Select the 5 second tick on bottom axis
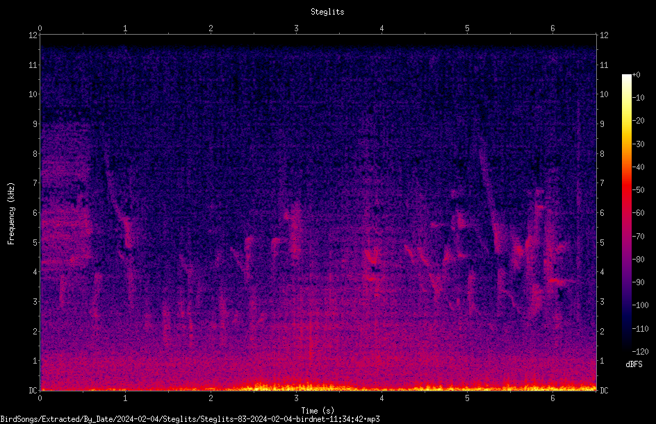 pyautogui.click(x=467, y=398)
